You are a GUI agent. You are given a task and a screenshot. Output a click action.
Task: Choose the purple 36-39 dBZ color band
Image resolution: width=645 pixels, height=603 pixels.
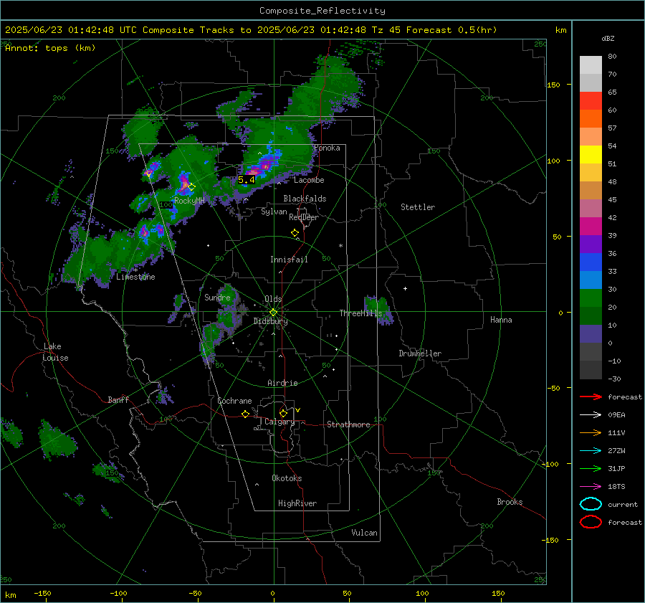(591, 244)
